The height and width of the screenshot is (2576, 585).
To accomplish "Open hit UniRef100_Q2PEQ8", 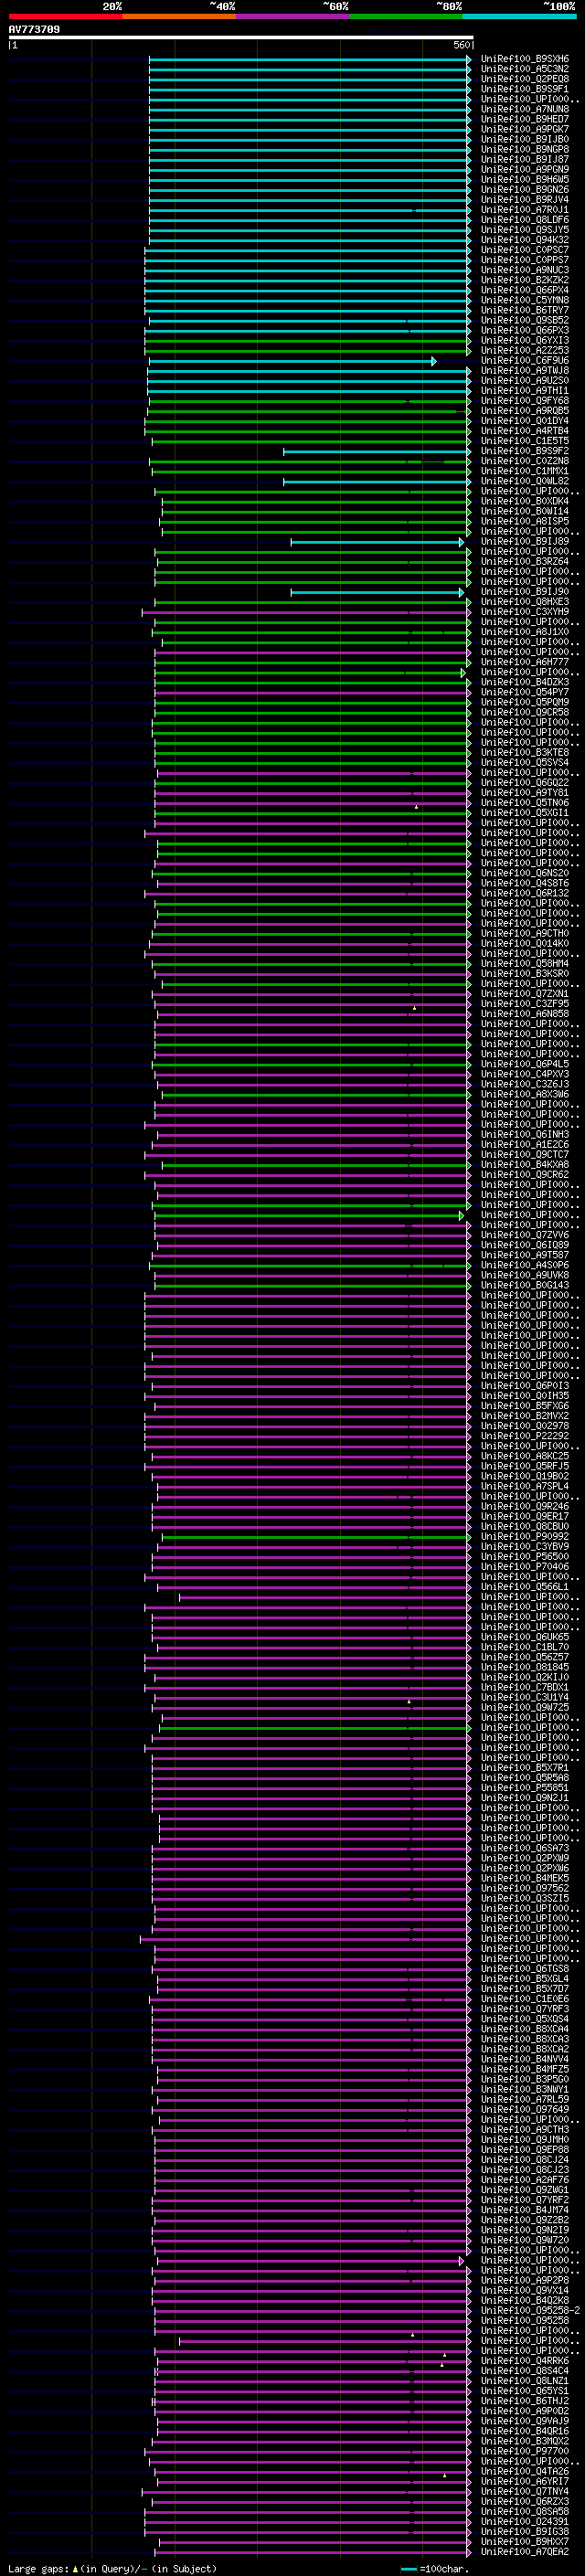I will [525, 79].
